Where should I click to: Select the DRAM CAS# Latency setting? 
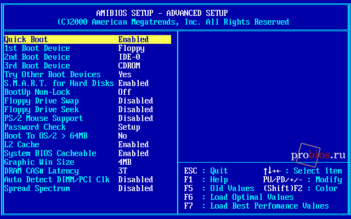click(42, 171)
